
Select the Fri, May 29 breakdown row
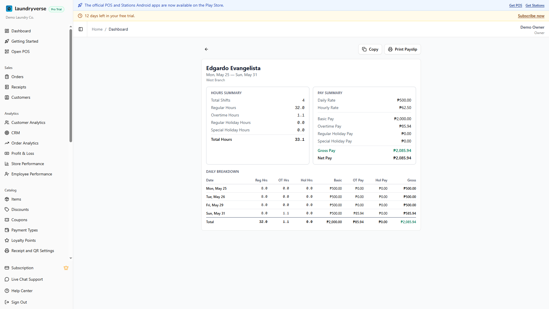(x=311, y=205)
